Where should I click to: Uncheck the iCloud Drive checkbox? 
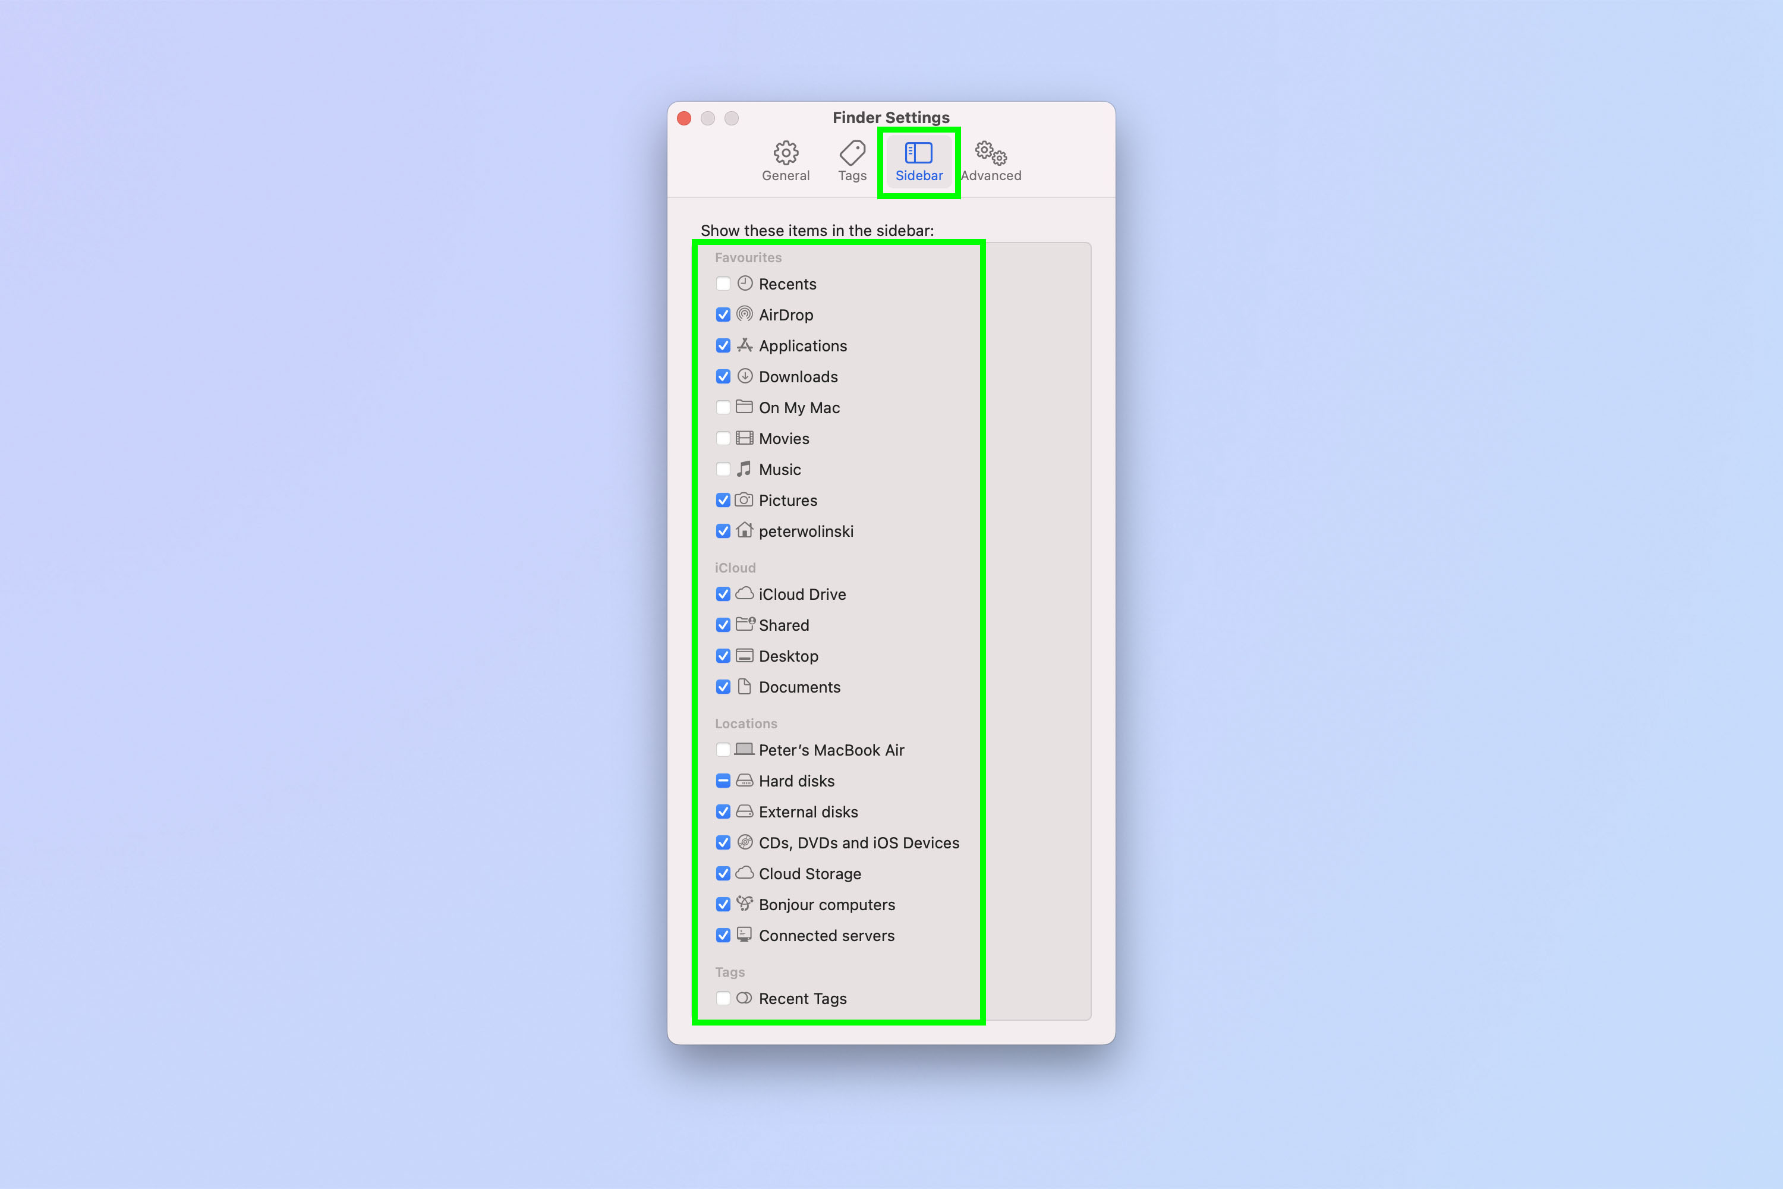click(723, 594)
